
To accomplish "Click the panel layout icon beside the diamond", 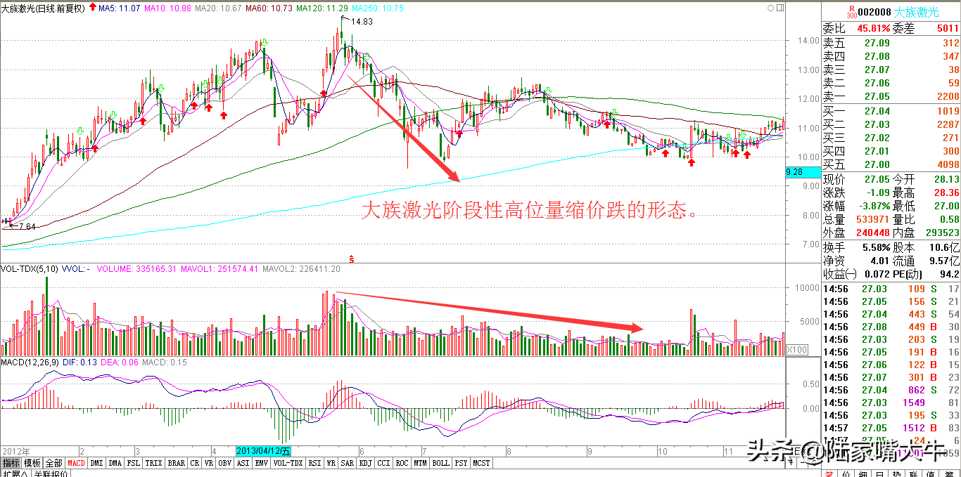I will click(x=781, y=8).
